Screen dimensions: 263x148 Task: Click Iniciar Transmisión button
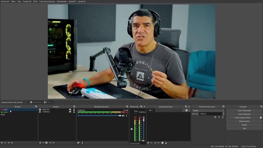244,111
